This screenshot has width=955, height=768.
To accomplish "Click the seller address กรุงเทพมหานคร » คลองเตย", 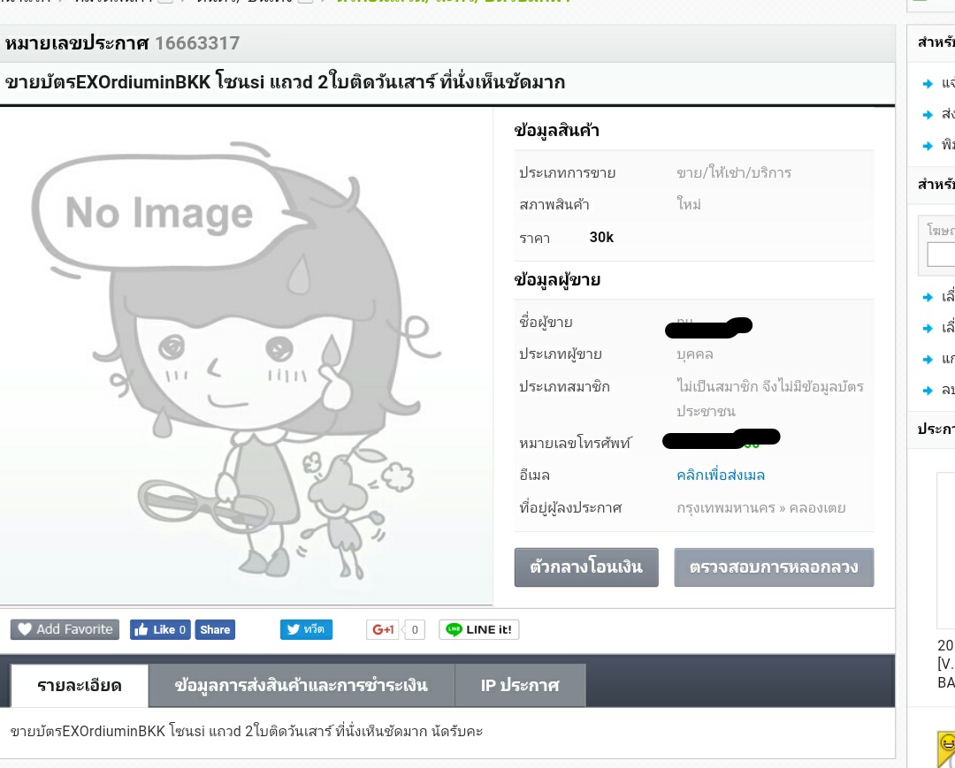I will pos(760,508).
